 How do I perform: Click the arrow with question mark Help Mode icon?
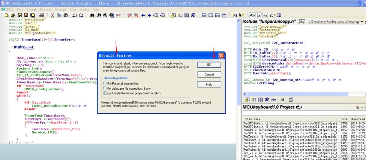pyautogui.click(x=241, y=15)
